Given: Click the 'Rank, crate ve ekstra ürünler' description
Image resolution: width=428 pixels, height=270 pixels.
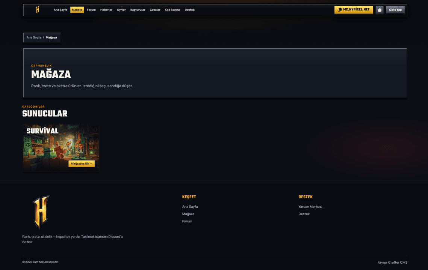Looking at the screenshot, I should [x=82, y=86].
